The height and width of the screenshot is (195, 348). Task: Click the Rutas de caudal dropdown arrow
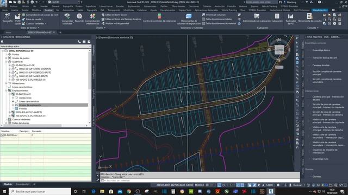pyautogui.click(x=42, y=19)
